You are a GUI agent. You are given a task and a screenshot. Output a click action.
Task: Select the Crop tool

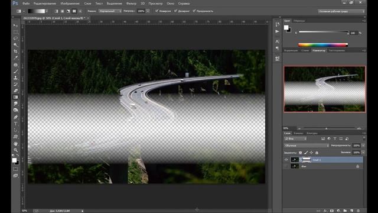[16, 51]
